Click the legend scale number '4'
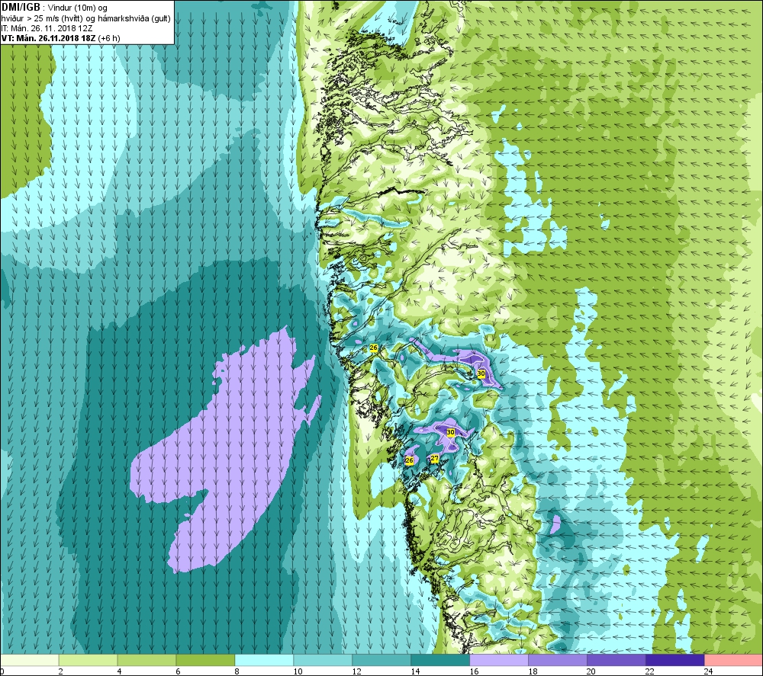763x676 pixels. coord(120,671)
